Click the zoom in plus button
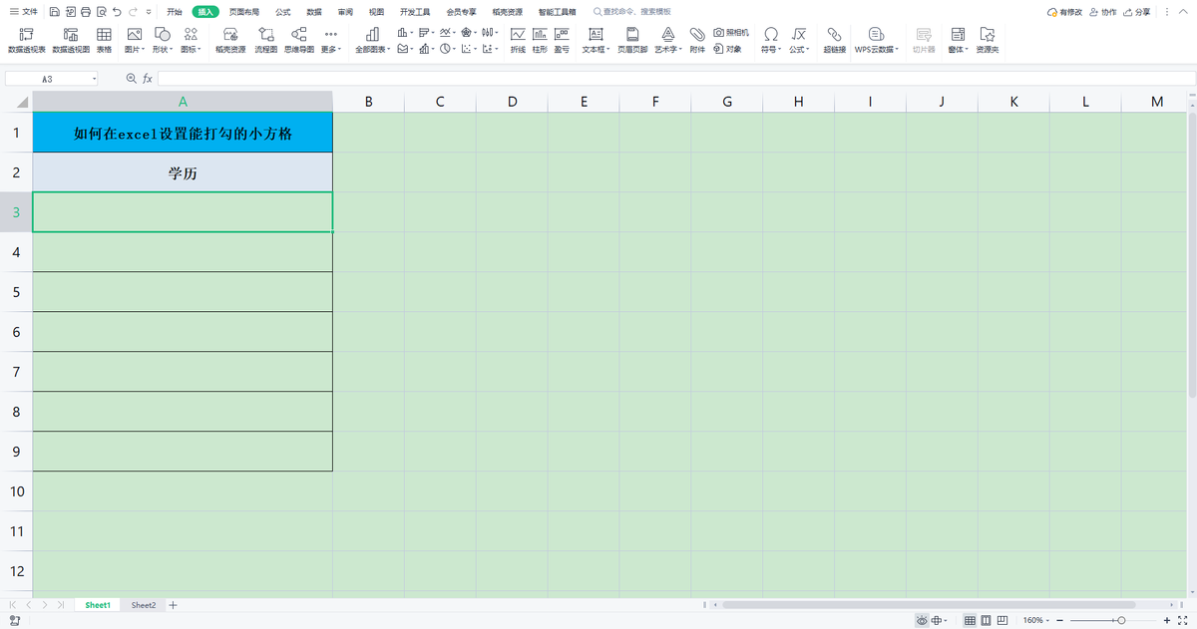Image resolution: width=1197 pixels, height=629 pixels. coord(1167,620)
